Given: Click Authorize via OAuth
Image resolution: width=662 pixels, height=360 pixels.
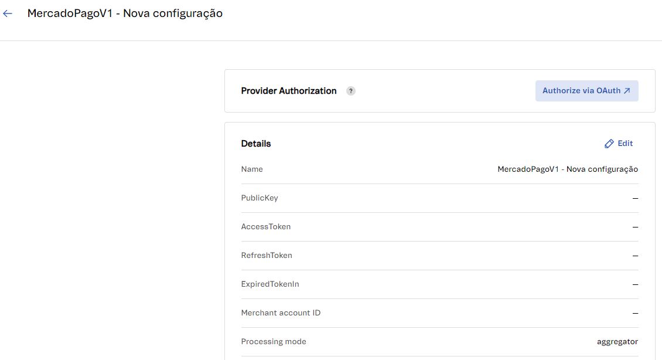Looking at the screenshot, I should tap(586, 90).
